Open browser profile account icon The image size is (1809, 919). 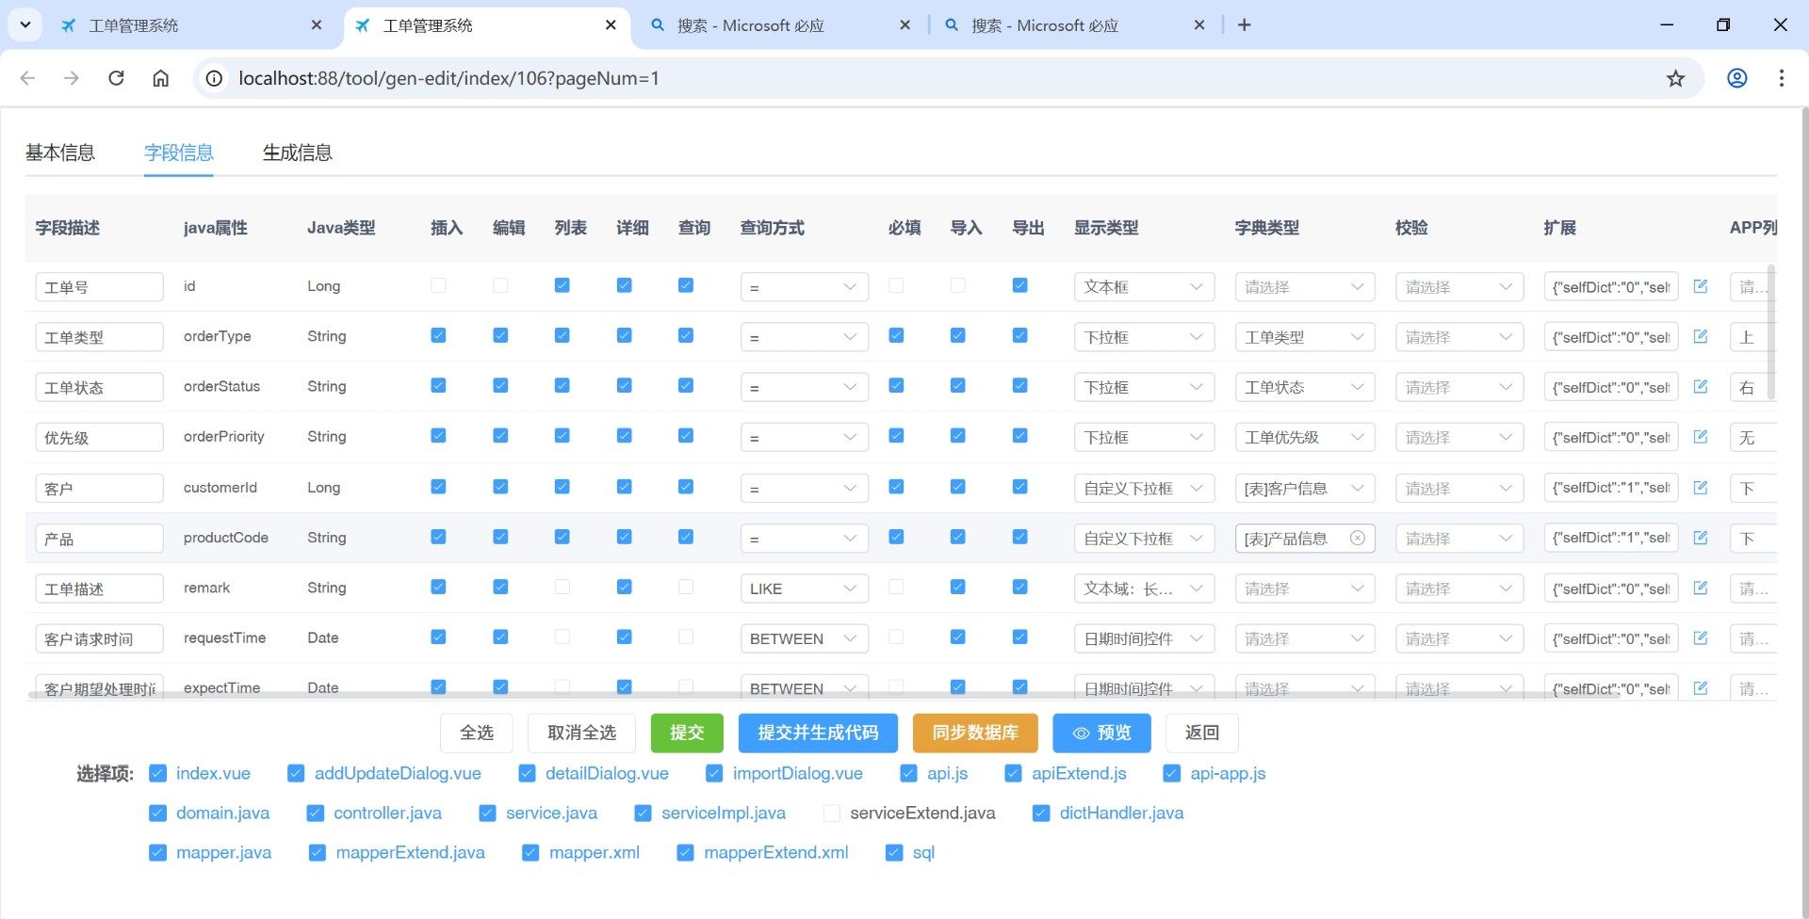(1736, 78)
